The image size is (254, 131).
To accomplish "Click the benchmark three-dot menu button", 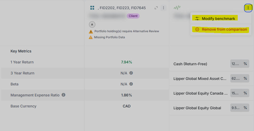I will [248, 8].
